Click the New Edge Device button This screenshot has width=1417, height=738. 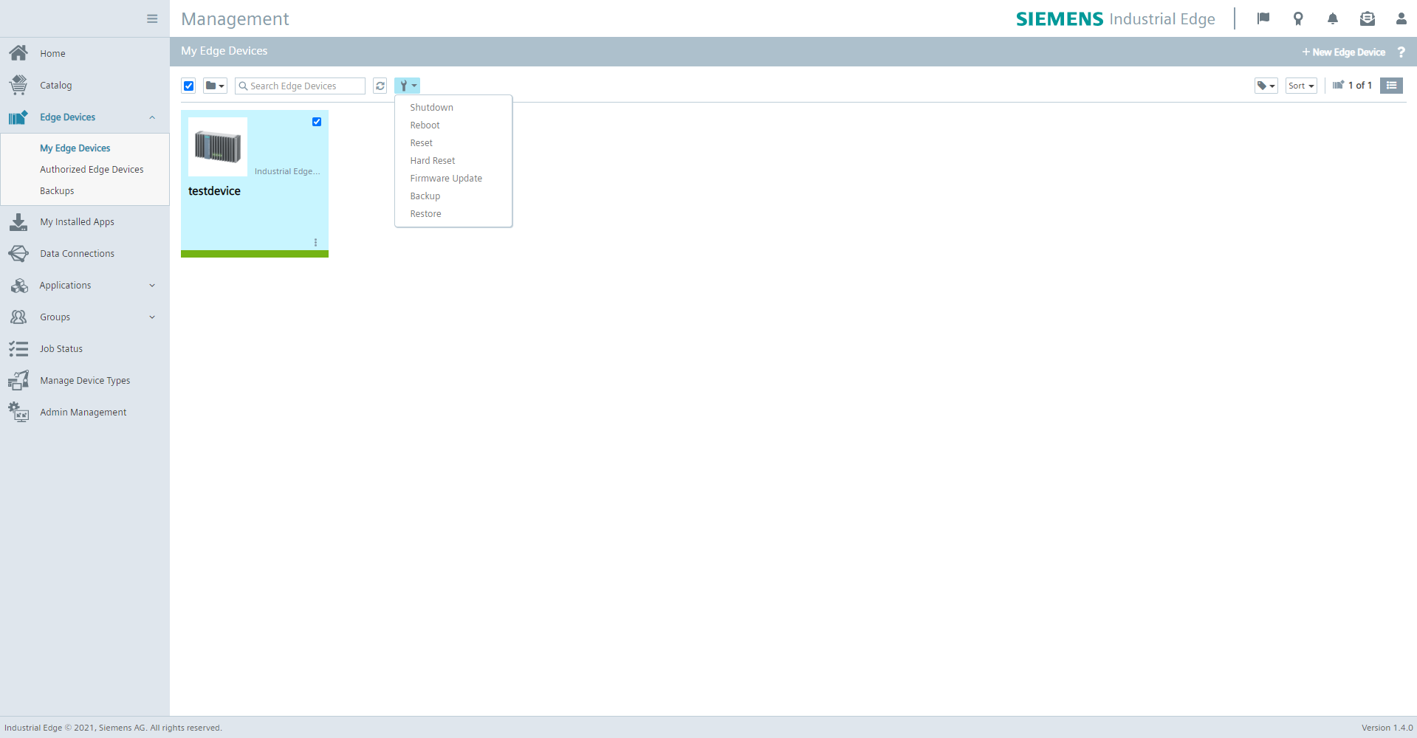pyautogui.click(x=1343, y=52)
